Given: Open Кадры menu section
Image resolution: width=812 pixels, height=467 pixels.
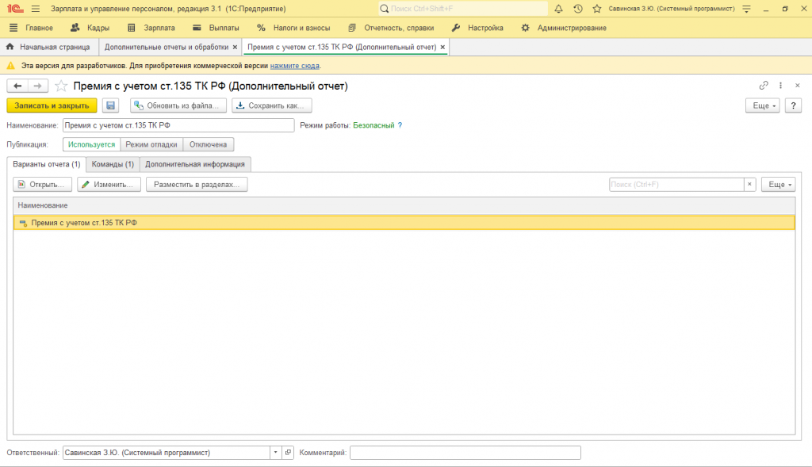Looking at the screenshot, I should pos(90,28).
